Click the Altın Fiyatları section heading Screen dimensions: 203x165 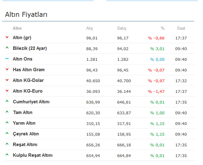pos(26,14)
